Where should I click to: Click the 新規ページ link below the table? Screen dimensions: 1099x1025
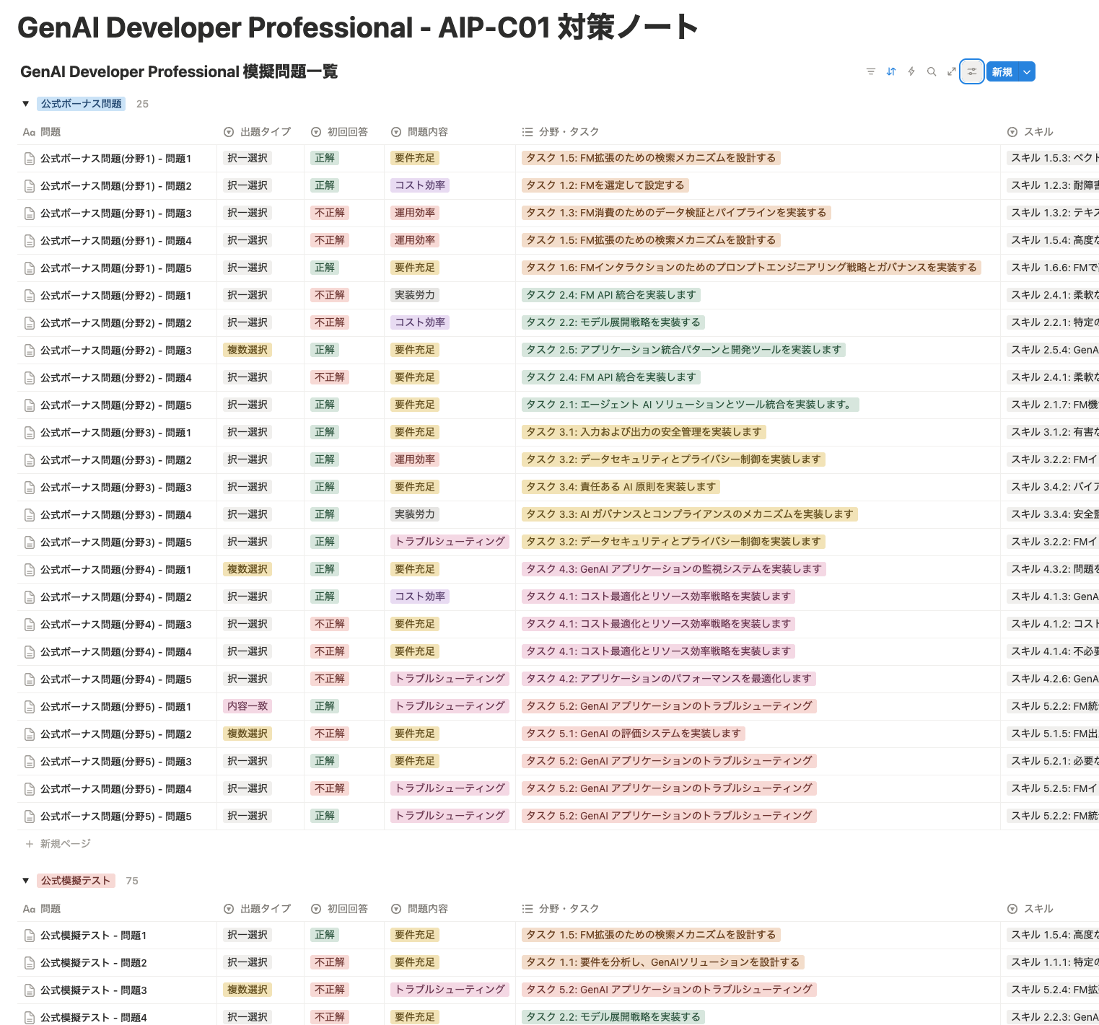[66, 843]
